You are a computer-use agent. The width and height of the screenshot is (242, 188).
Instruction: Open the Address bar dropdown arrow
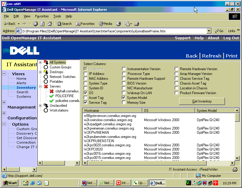[209, 31]
